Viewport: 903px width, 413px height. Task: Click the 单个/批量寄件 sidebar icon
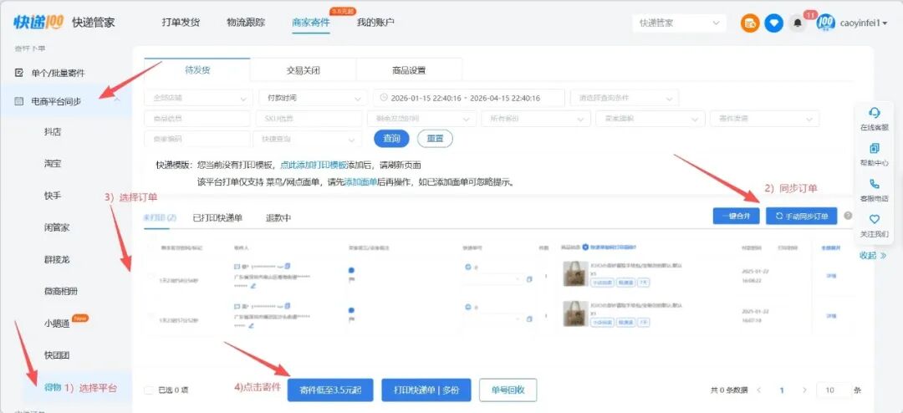coord(19,74)
